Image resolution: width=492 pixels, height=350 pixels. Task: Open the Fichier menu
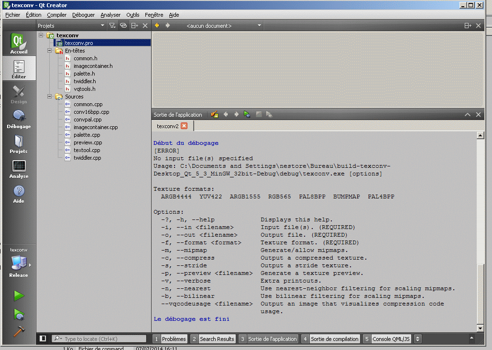pos(12,15)
